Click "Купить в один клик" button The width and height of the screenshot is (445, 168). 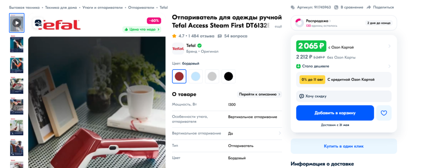344,146
